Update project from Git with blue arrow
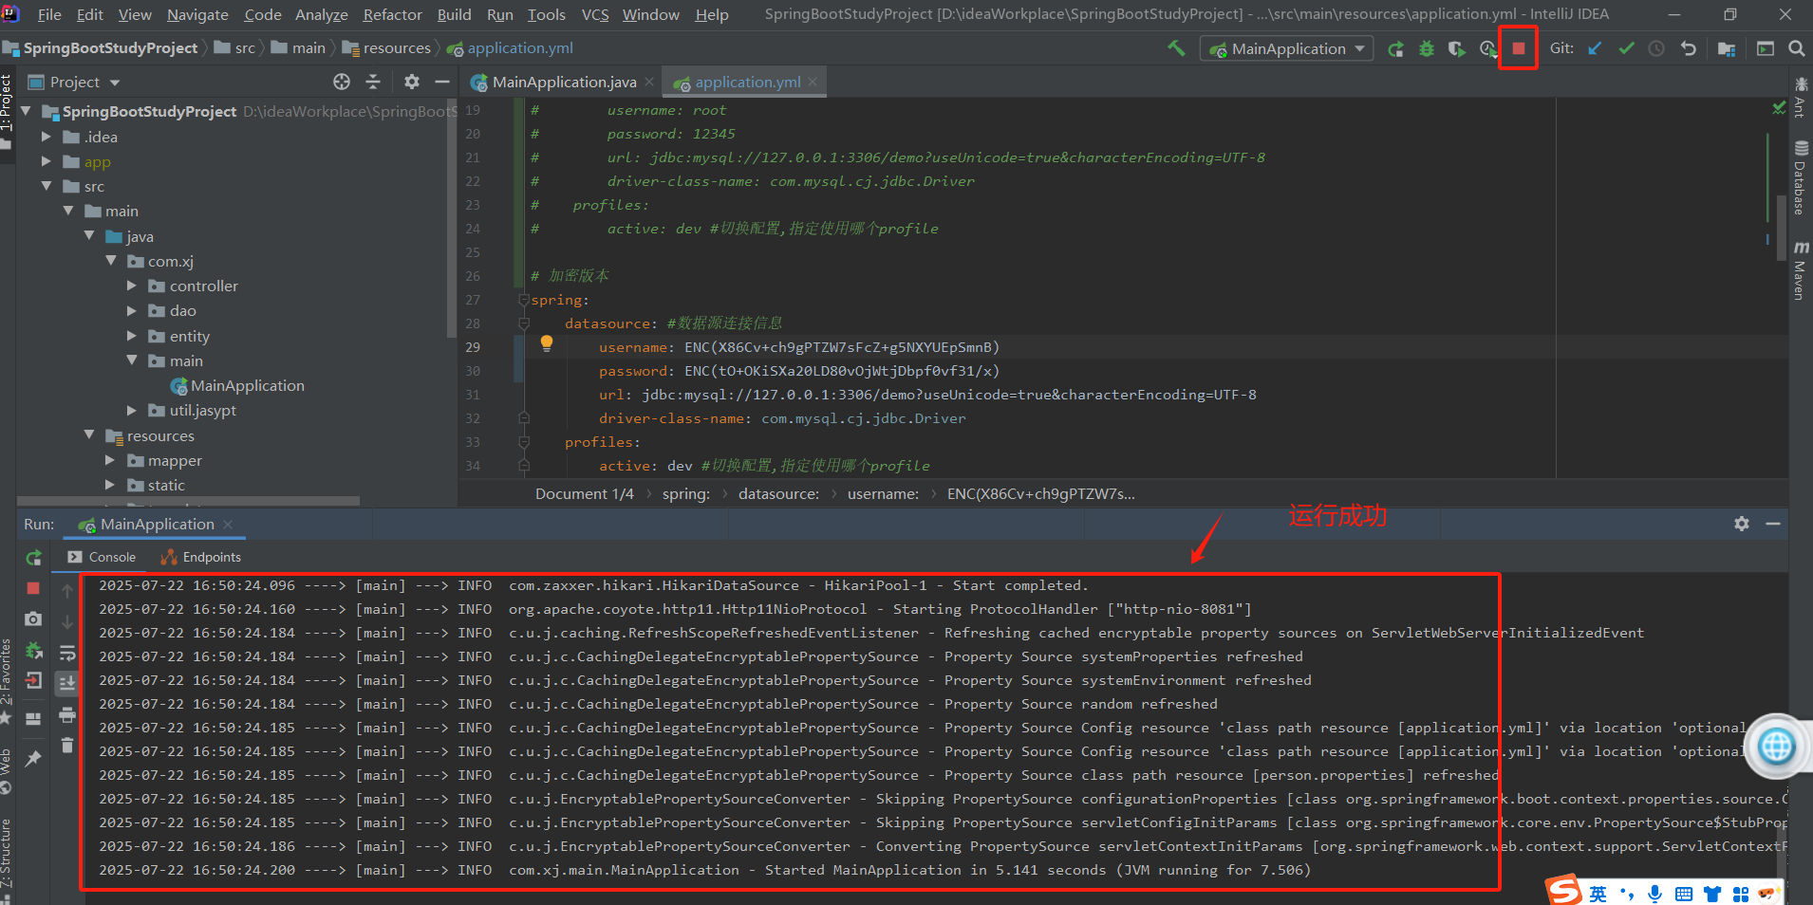The image size is (1813, 905). [1595, 48]
